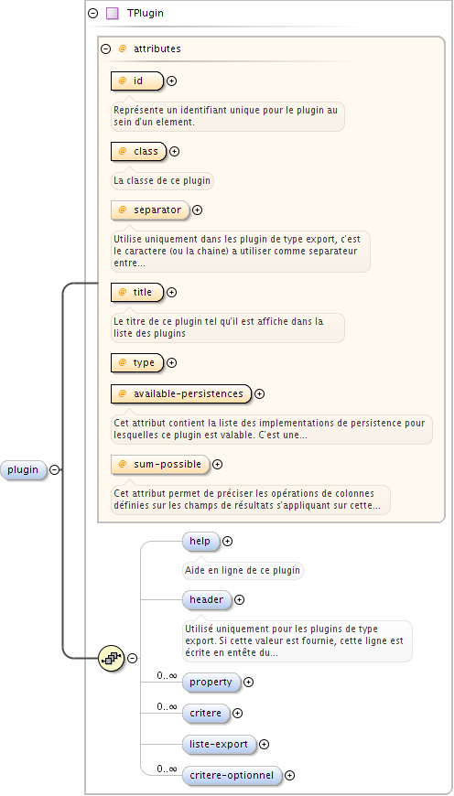Select the help element node
454x796 pixels.
[201, 541]
